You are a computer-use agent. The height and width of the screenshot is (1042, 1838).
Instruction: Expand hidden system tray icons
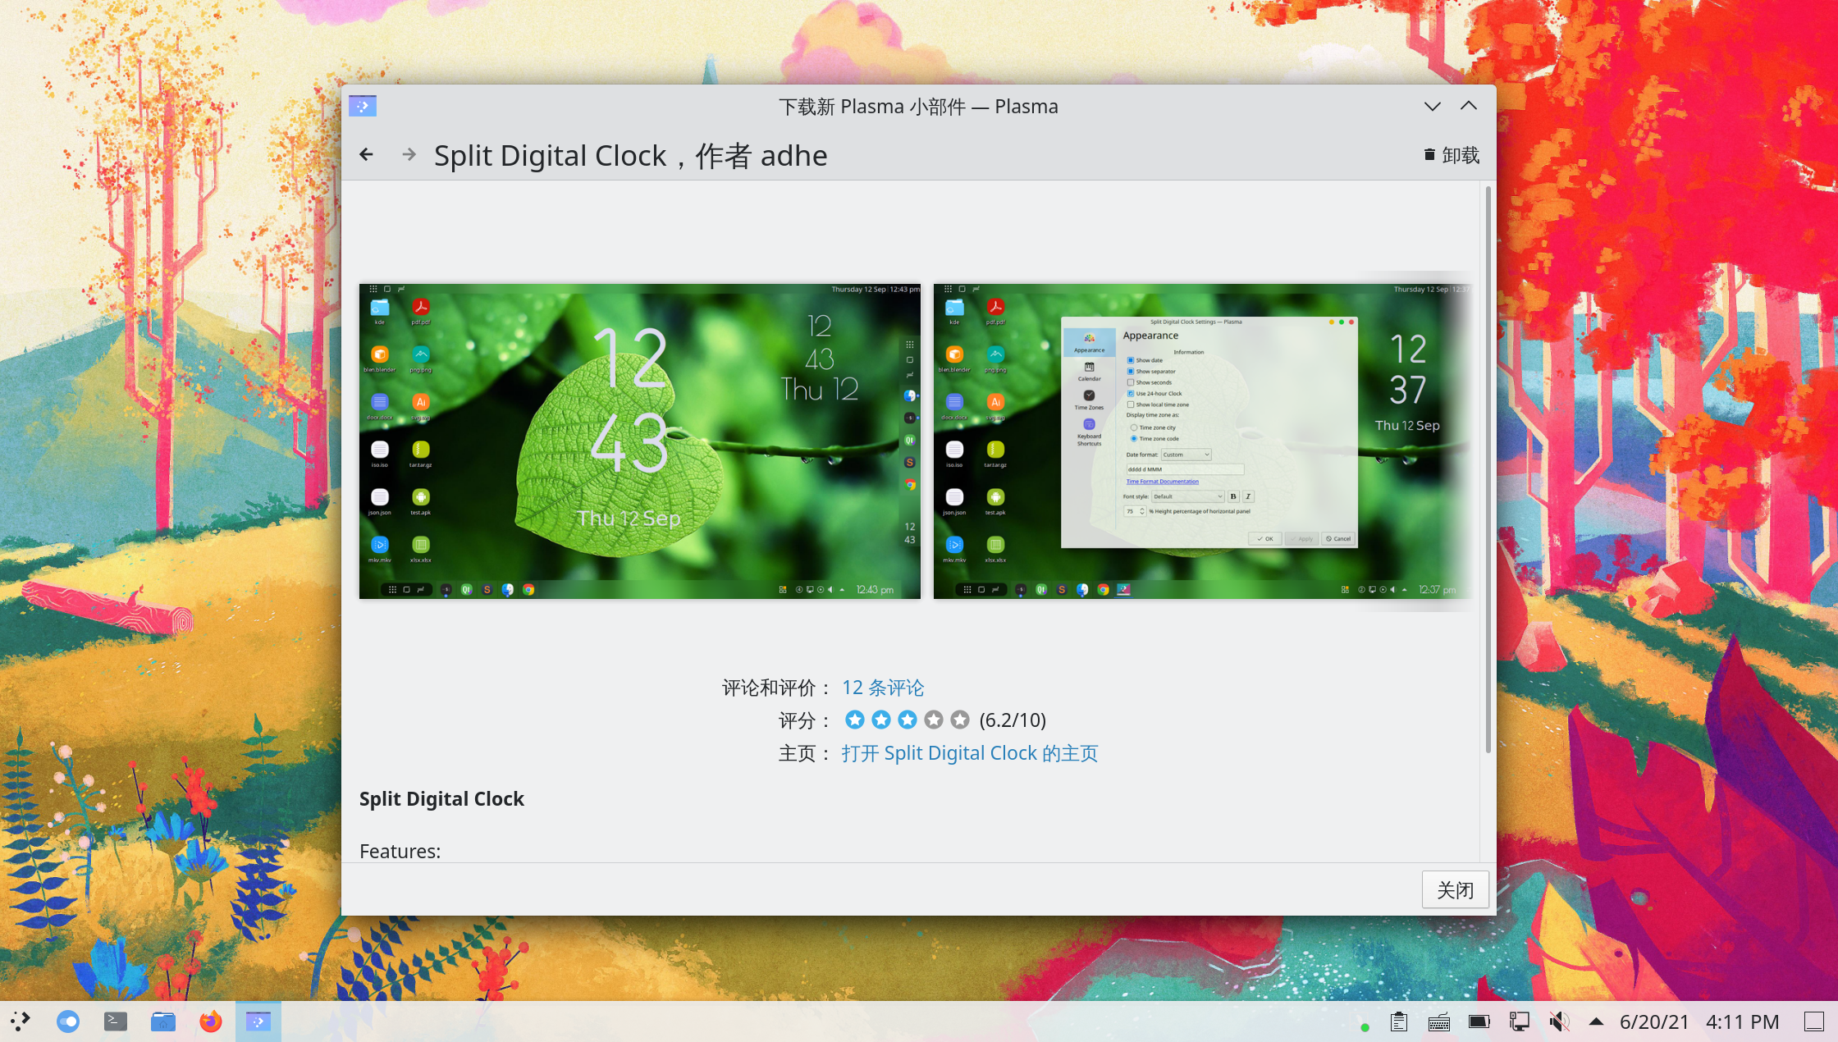coord(1596,1021)
